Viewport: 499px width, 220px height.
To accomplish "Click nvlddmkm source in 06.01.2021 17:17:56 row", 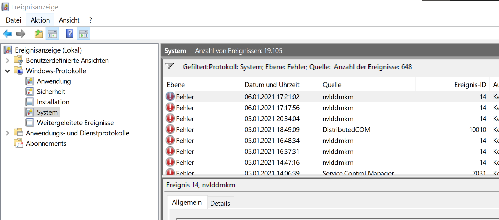I will click(x=338, y=108).
